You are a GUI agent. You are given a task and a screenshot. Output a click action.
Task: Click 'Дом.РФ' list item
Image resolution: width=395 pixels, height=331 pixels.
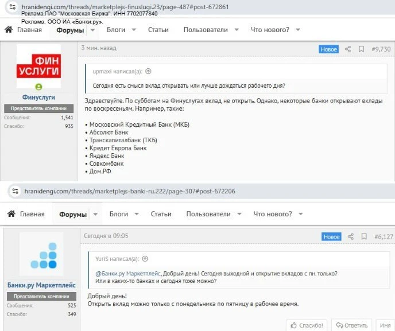click(100, 172)
